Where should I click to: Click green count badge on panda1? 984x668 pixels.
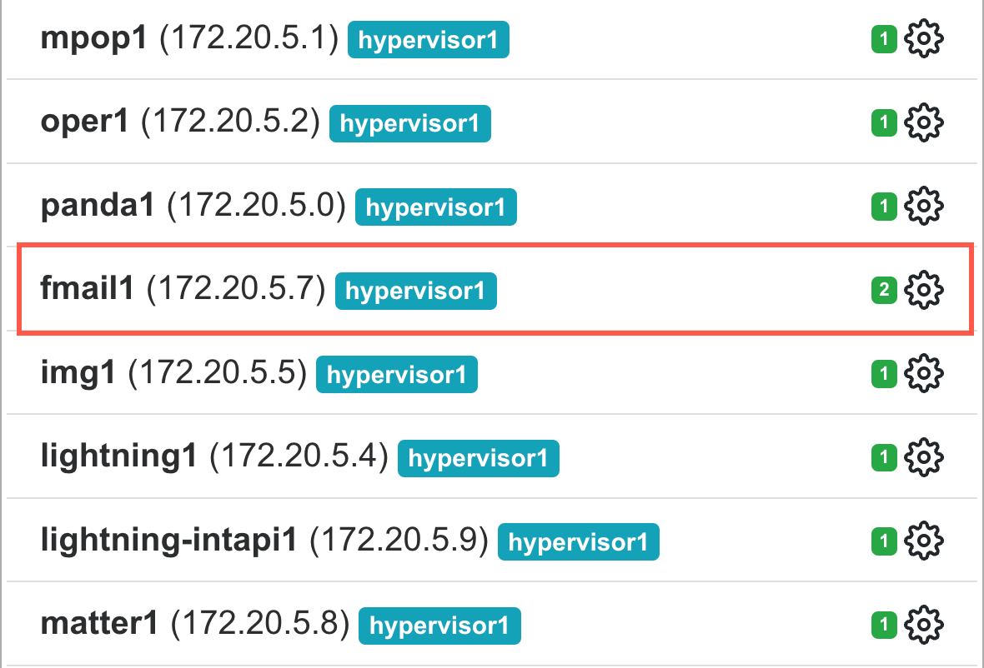pyautogui.click(x=883, y=207)
